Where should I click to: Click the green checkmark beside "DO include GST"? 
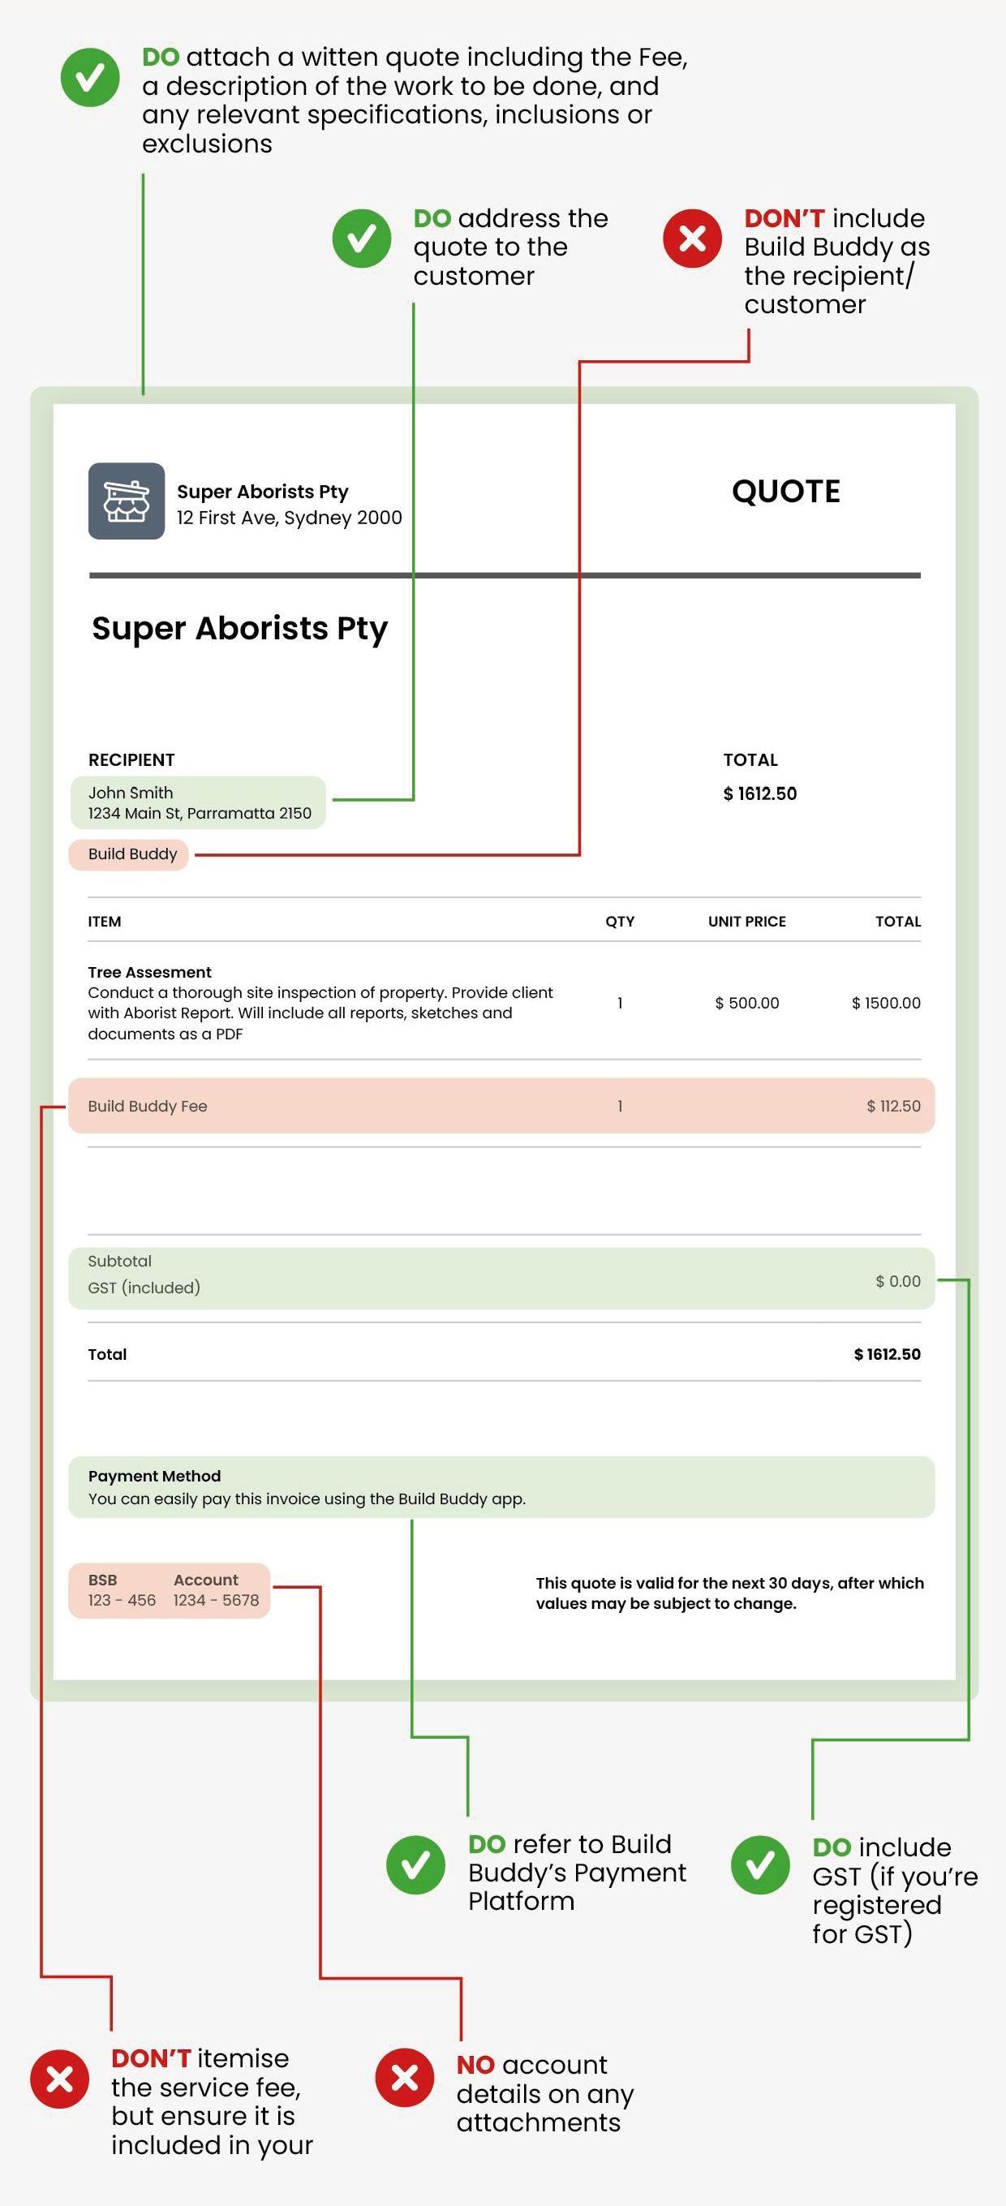point(760,1864)
